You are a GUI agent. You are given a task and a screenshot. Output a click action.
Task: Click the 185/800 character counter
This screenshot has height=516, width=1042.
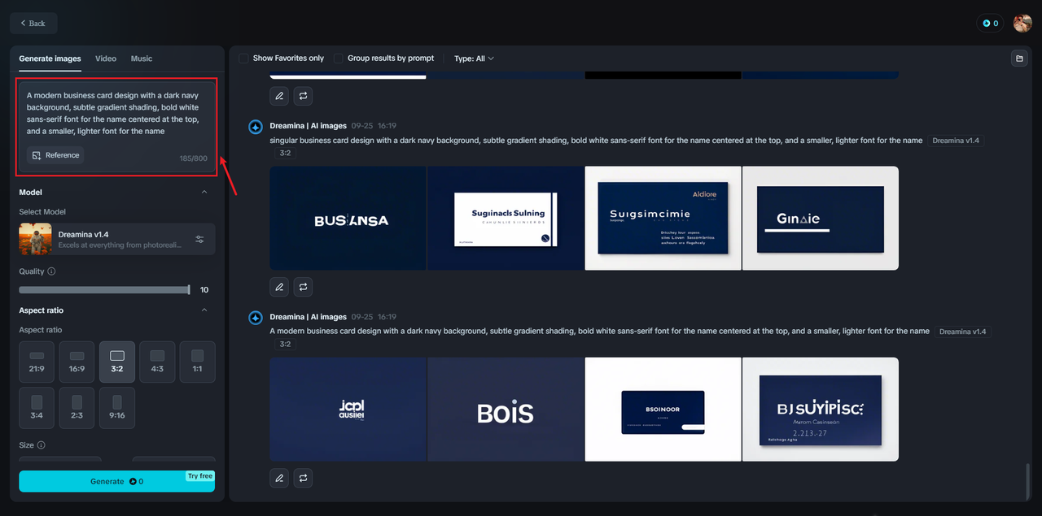pyautogui.click(x=193, y=158)
